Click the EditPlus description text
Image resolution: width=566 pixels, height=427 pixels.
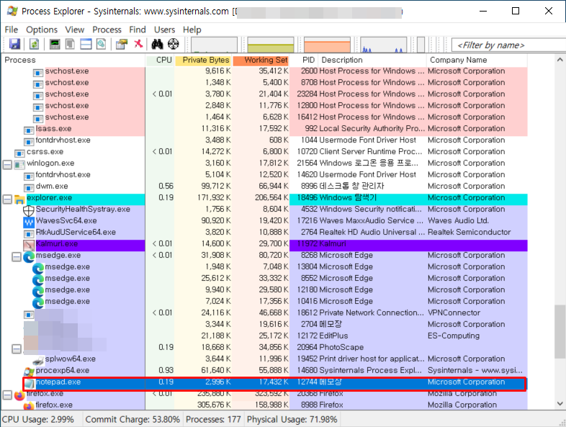pyautogui.click(x=333, y=336)
